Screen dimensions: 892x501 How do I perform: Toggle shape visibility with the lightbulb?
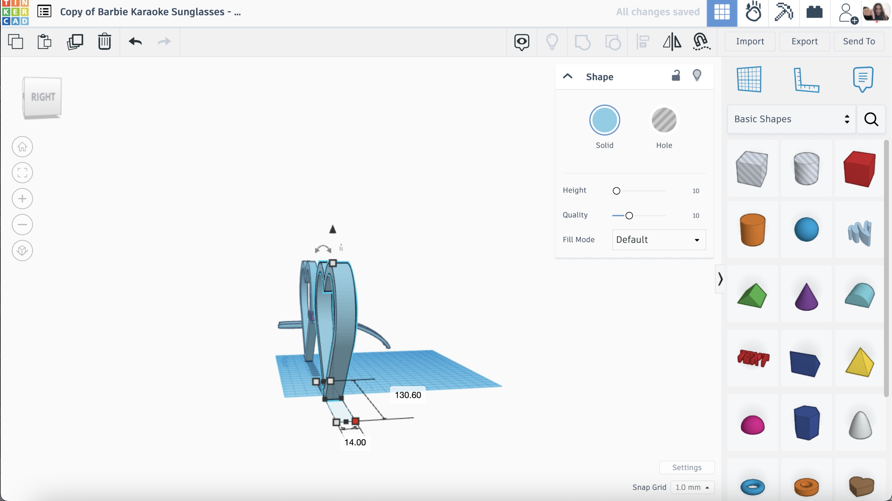point(697,76)
